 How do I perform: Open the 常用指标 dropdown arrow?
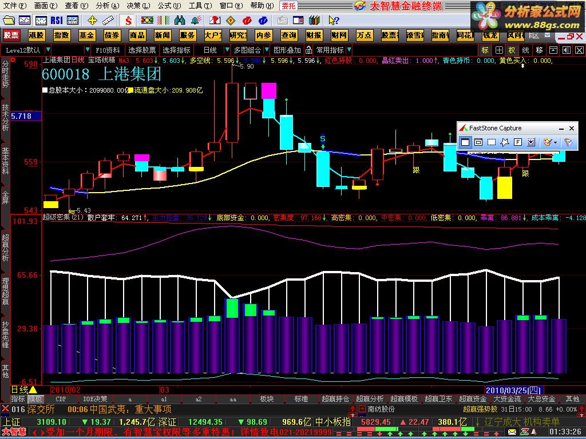(349, 50)
